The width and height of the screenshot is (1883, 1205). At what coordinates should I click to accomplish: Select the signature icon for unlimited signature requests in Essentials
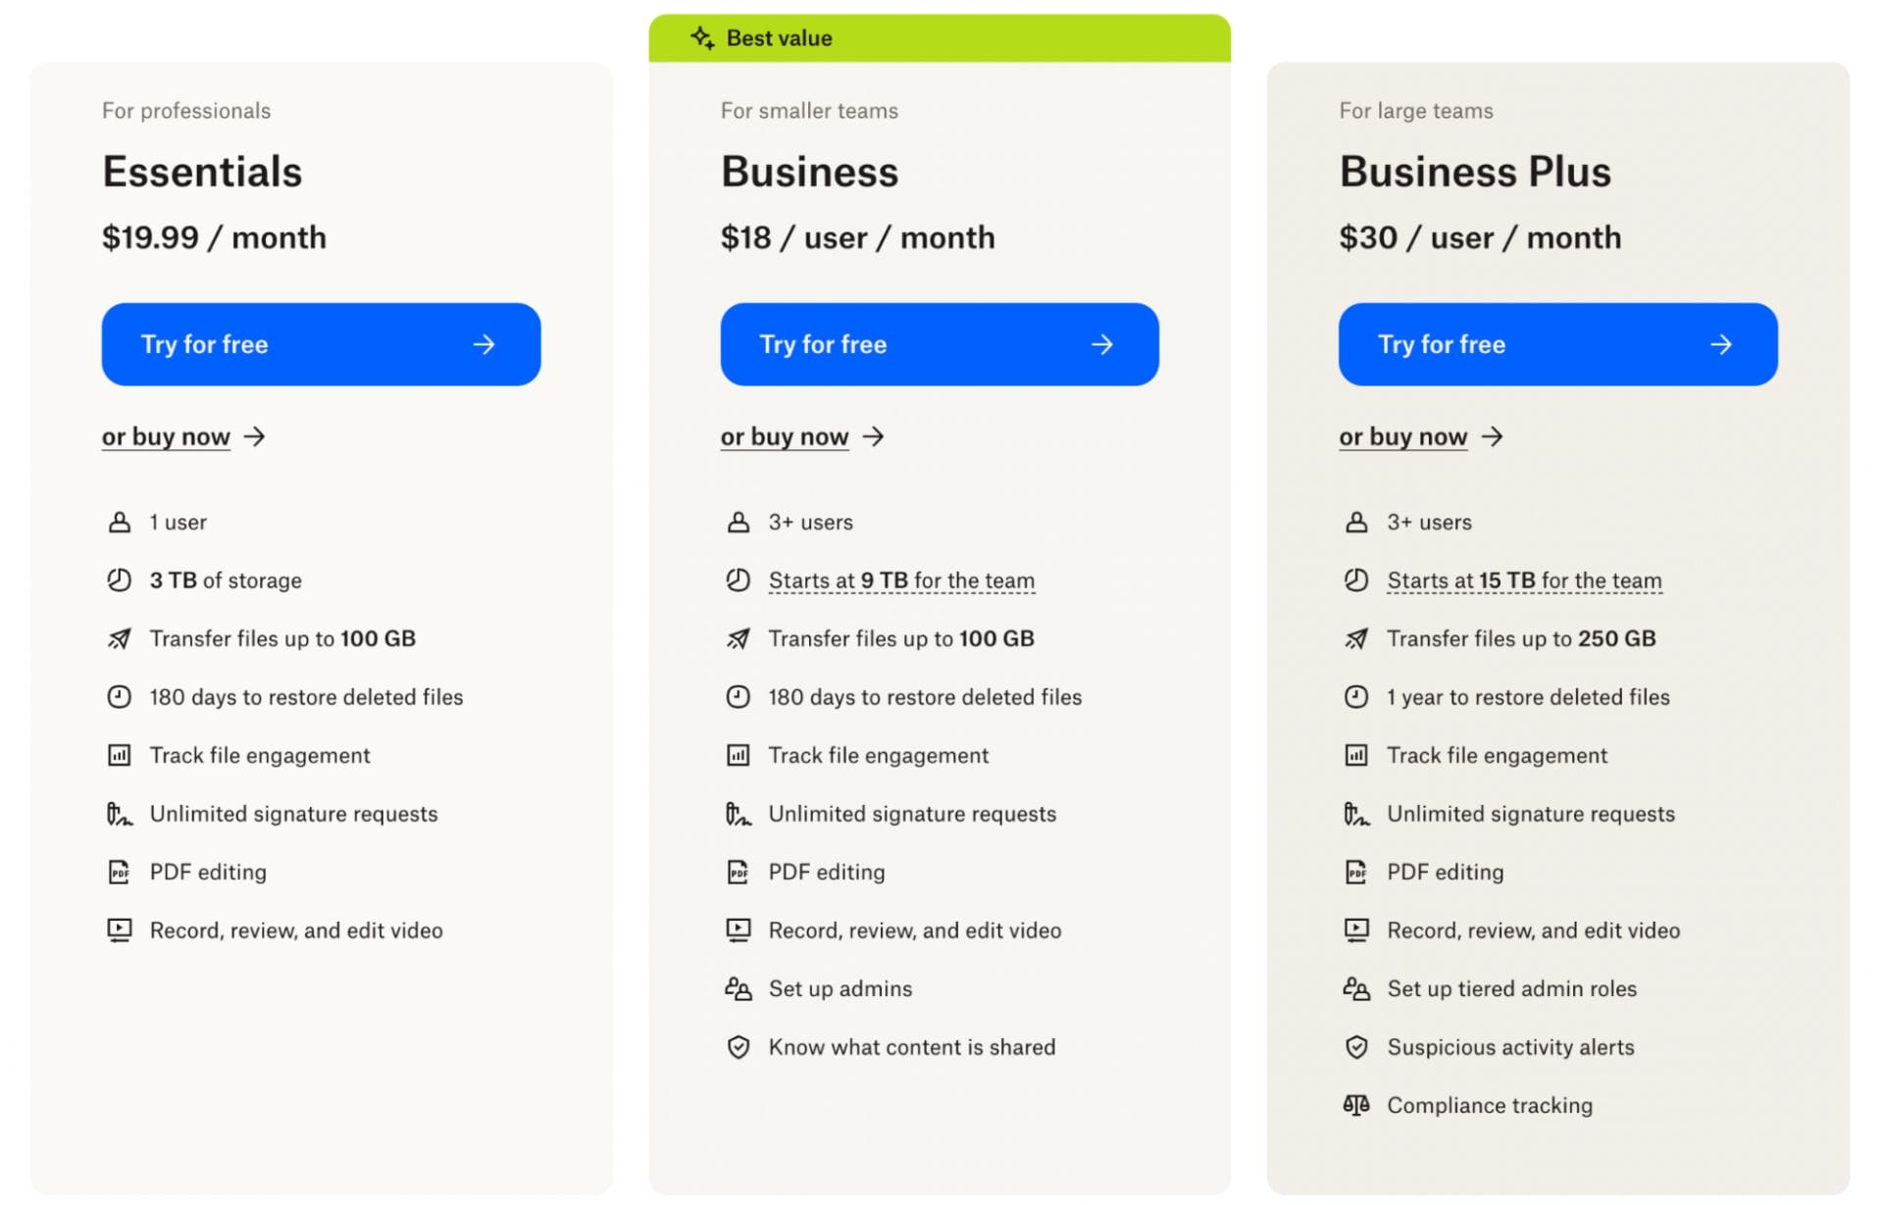pyautogui.click(x=120, y=814)
